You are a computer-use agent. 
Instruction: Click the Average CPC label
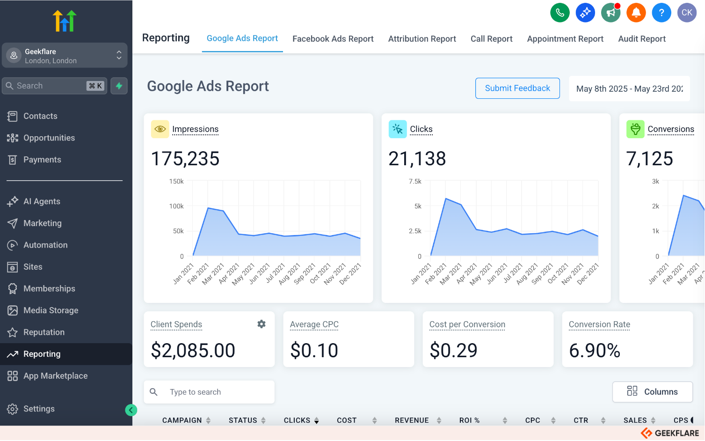coord(314,324)
